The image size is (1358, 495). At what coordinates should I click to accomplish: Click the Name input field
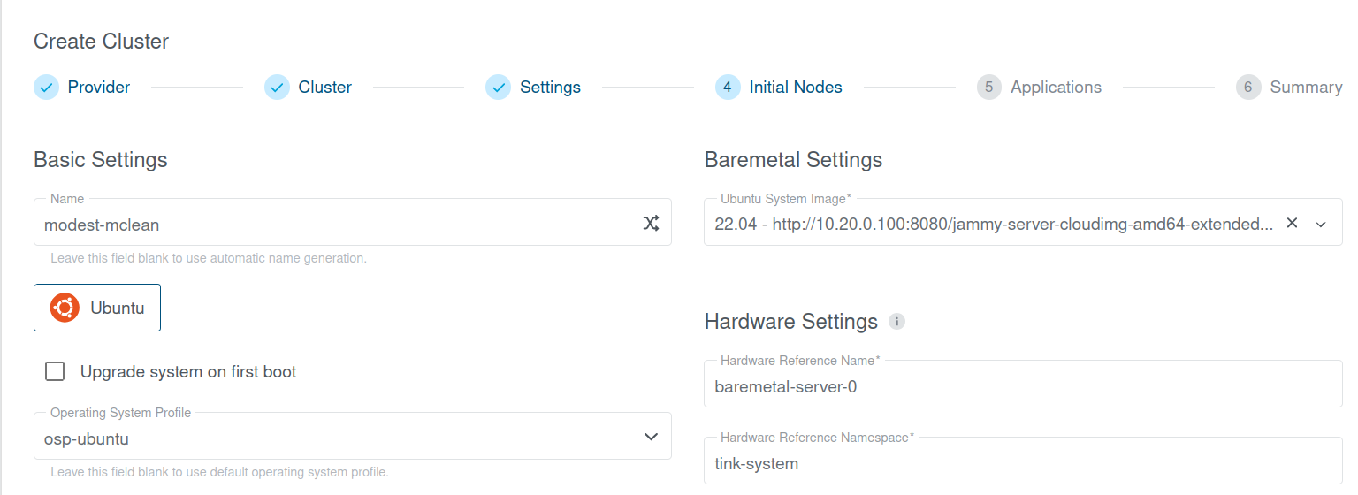[336, 225]
